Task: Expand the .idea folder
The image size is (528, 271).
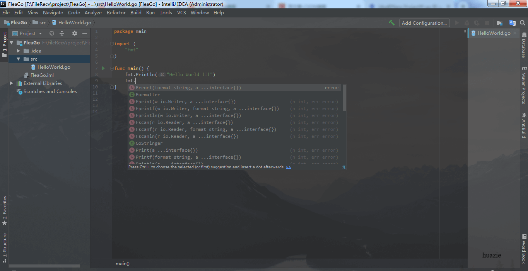Action: pos(18,51)
